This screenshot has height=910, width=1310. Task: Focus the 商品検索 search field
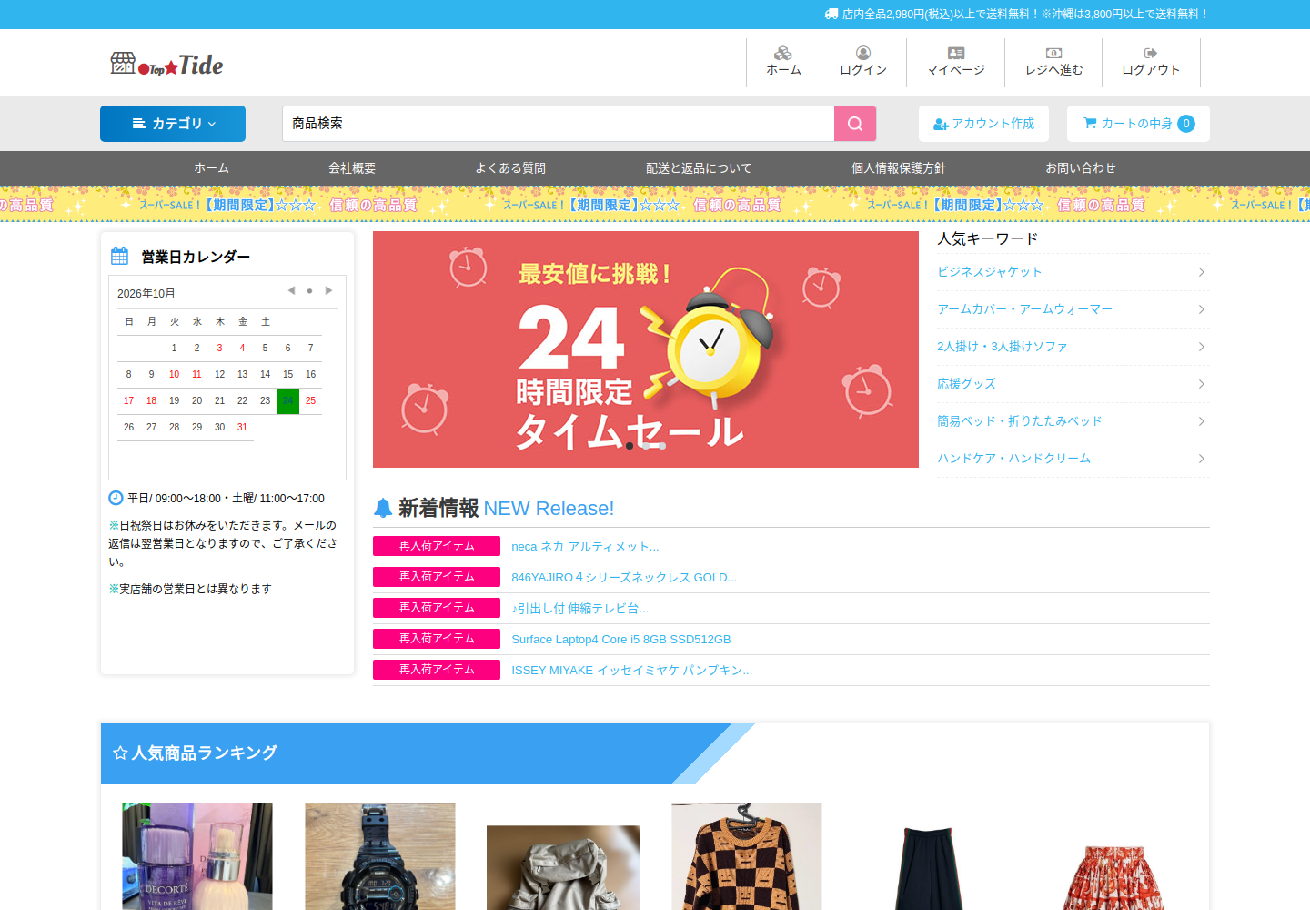[558, 124]
